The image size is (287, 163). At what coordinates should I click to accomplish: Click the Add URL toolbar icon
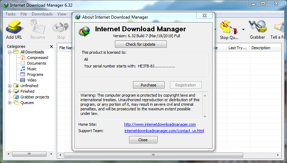click(14, 27)
